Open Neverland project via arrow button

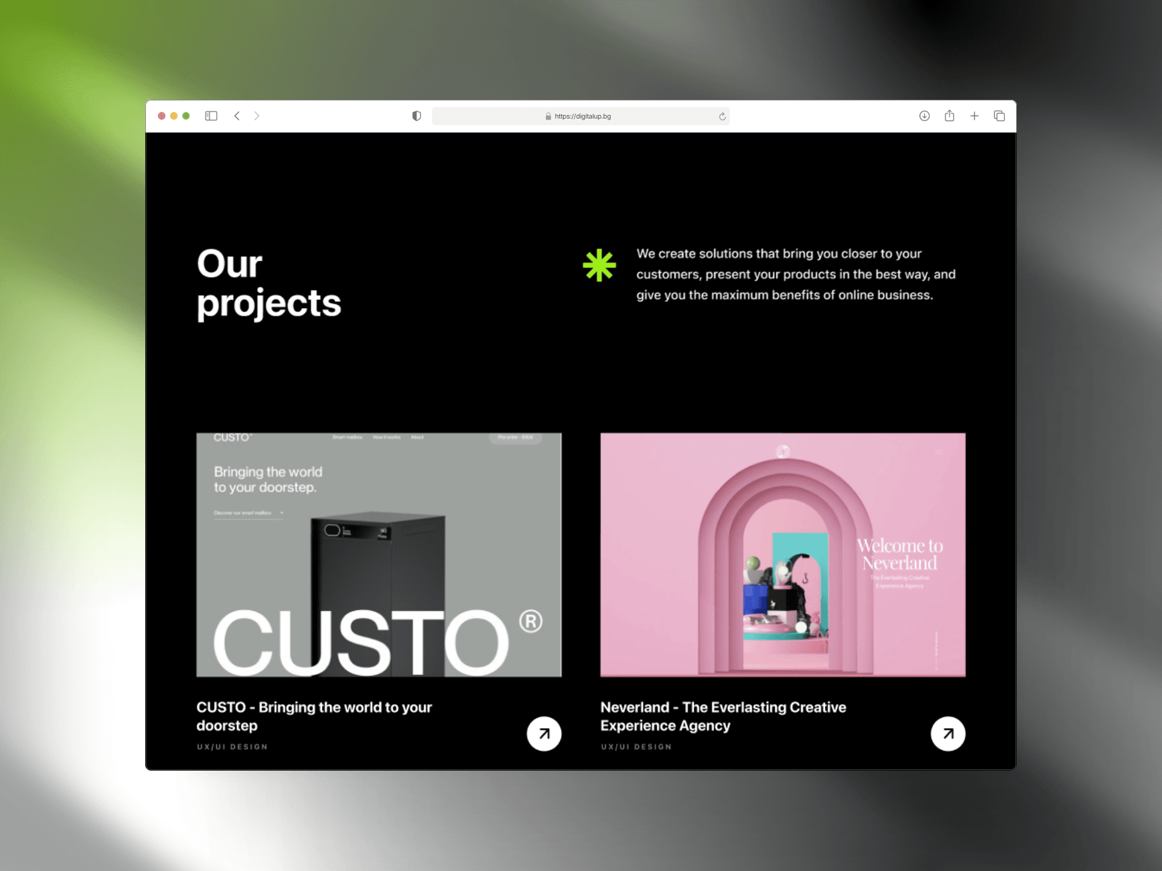[948, 734]
